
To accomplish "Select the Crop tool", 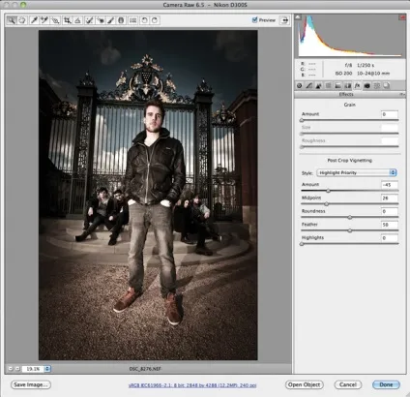I will coord(67,20).
